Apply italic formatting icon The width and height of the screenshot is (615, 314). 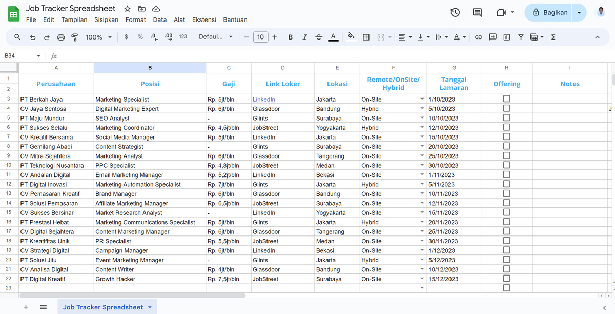[x=305, y=37]
